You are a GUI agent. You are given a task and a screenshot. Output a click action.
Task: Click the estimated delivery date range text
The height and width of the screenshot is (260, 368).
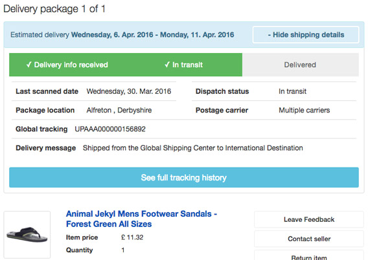point(152,35)
